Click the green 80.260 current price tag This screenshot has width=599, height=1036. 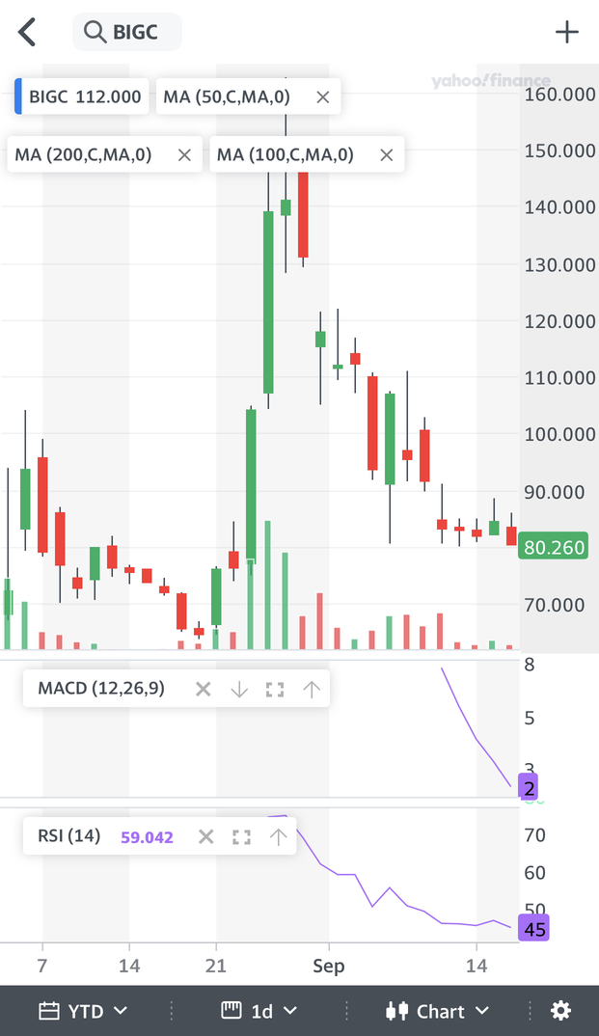(x=554, y=548)
